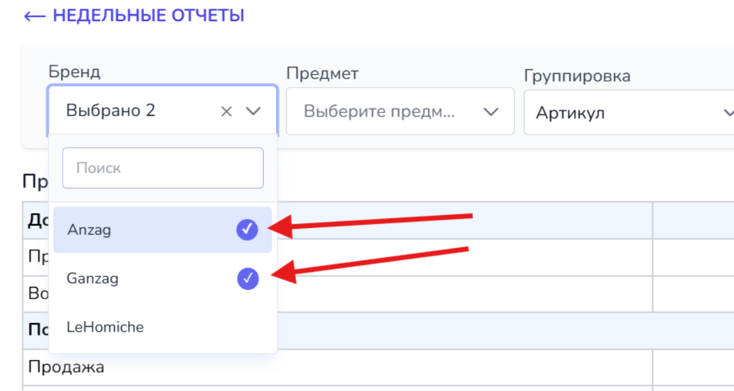Click the Предмет field label
This screenshot has width=734, height=391.
tap(322, 73)
